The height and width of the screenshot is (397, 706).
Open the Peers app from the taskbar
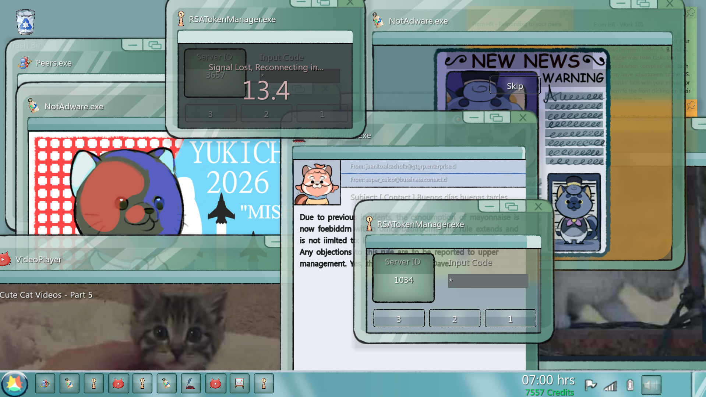click(x=45, y=384)
